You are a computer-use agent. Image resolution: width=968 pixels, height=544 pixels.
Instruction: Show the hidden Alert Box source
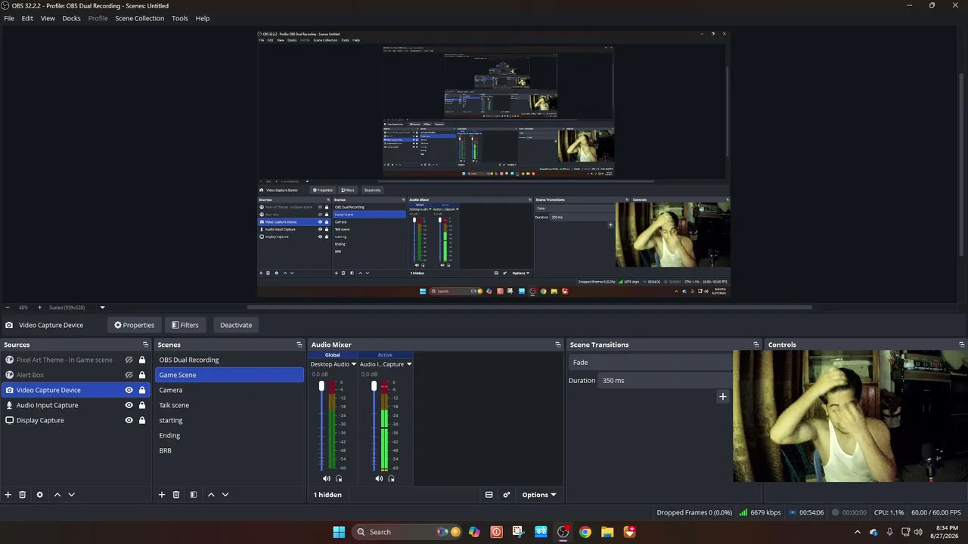pos(129,375)
